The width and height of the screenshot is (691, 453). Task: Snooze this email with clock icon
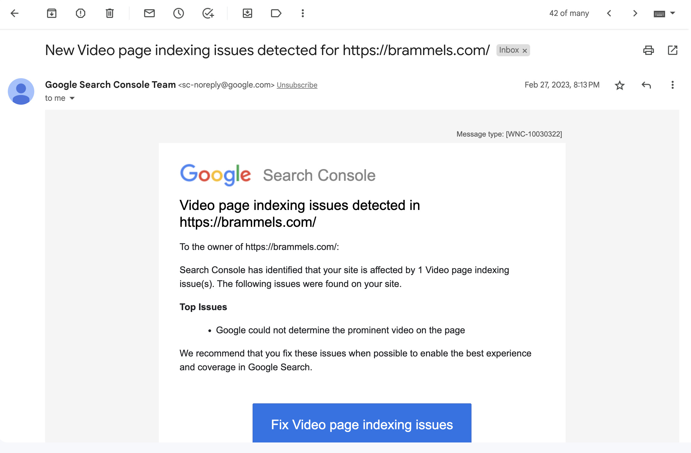[x=179, y=13]
